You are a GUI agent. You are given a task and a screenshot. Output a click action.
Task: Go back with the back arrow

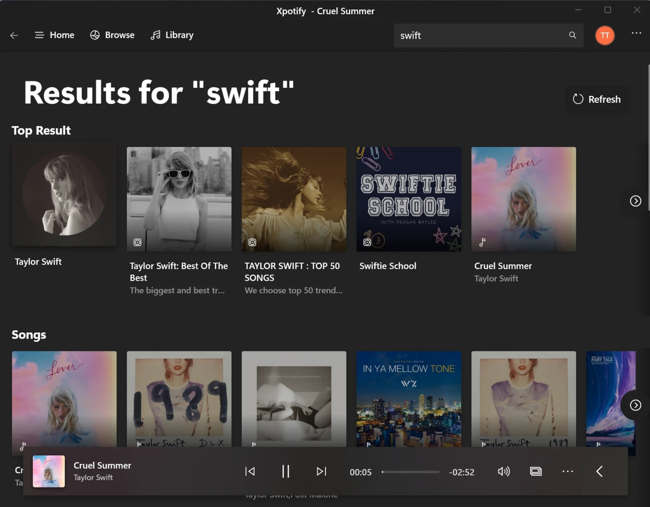tap(14, 35)
